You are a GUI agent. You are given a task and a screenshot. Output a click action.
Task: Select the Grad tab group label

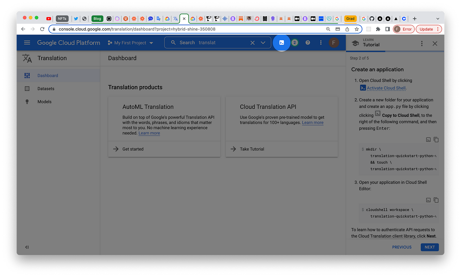tap(350, 19)
